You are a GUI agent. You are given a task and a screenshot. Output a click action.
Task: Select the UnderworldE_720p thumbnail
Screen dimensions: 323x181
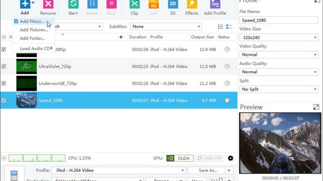(27, 83)
